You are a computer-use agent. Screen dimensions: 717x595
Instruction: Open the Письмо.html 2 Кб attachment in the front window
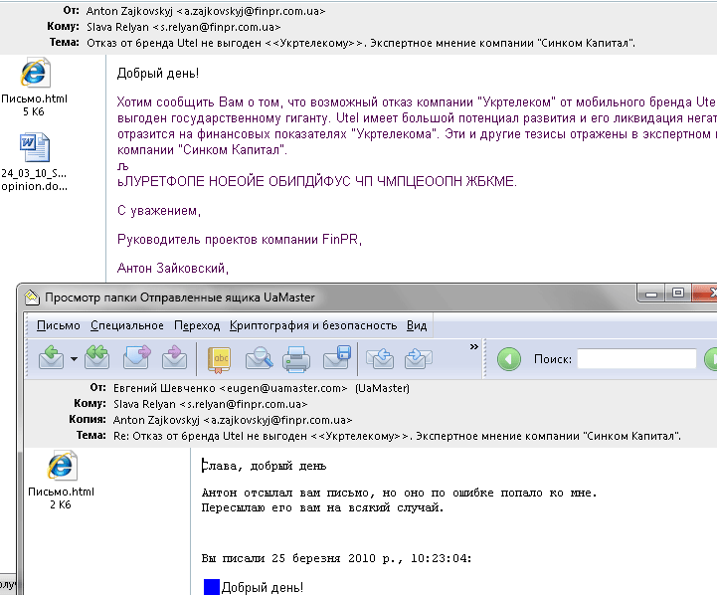point(61,481)
